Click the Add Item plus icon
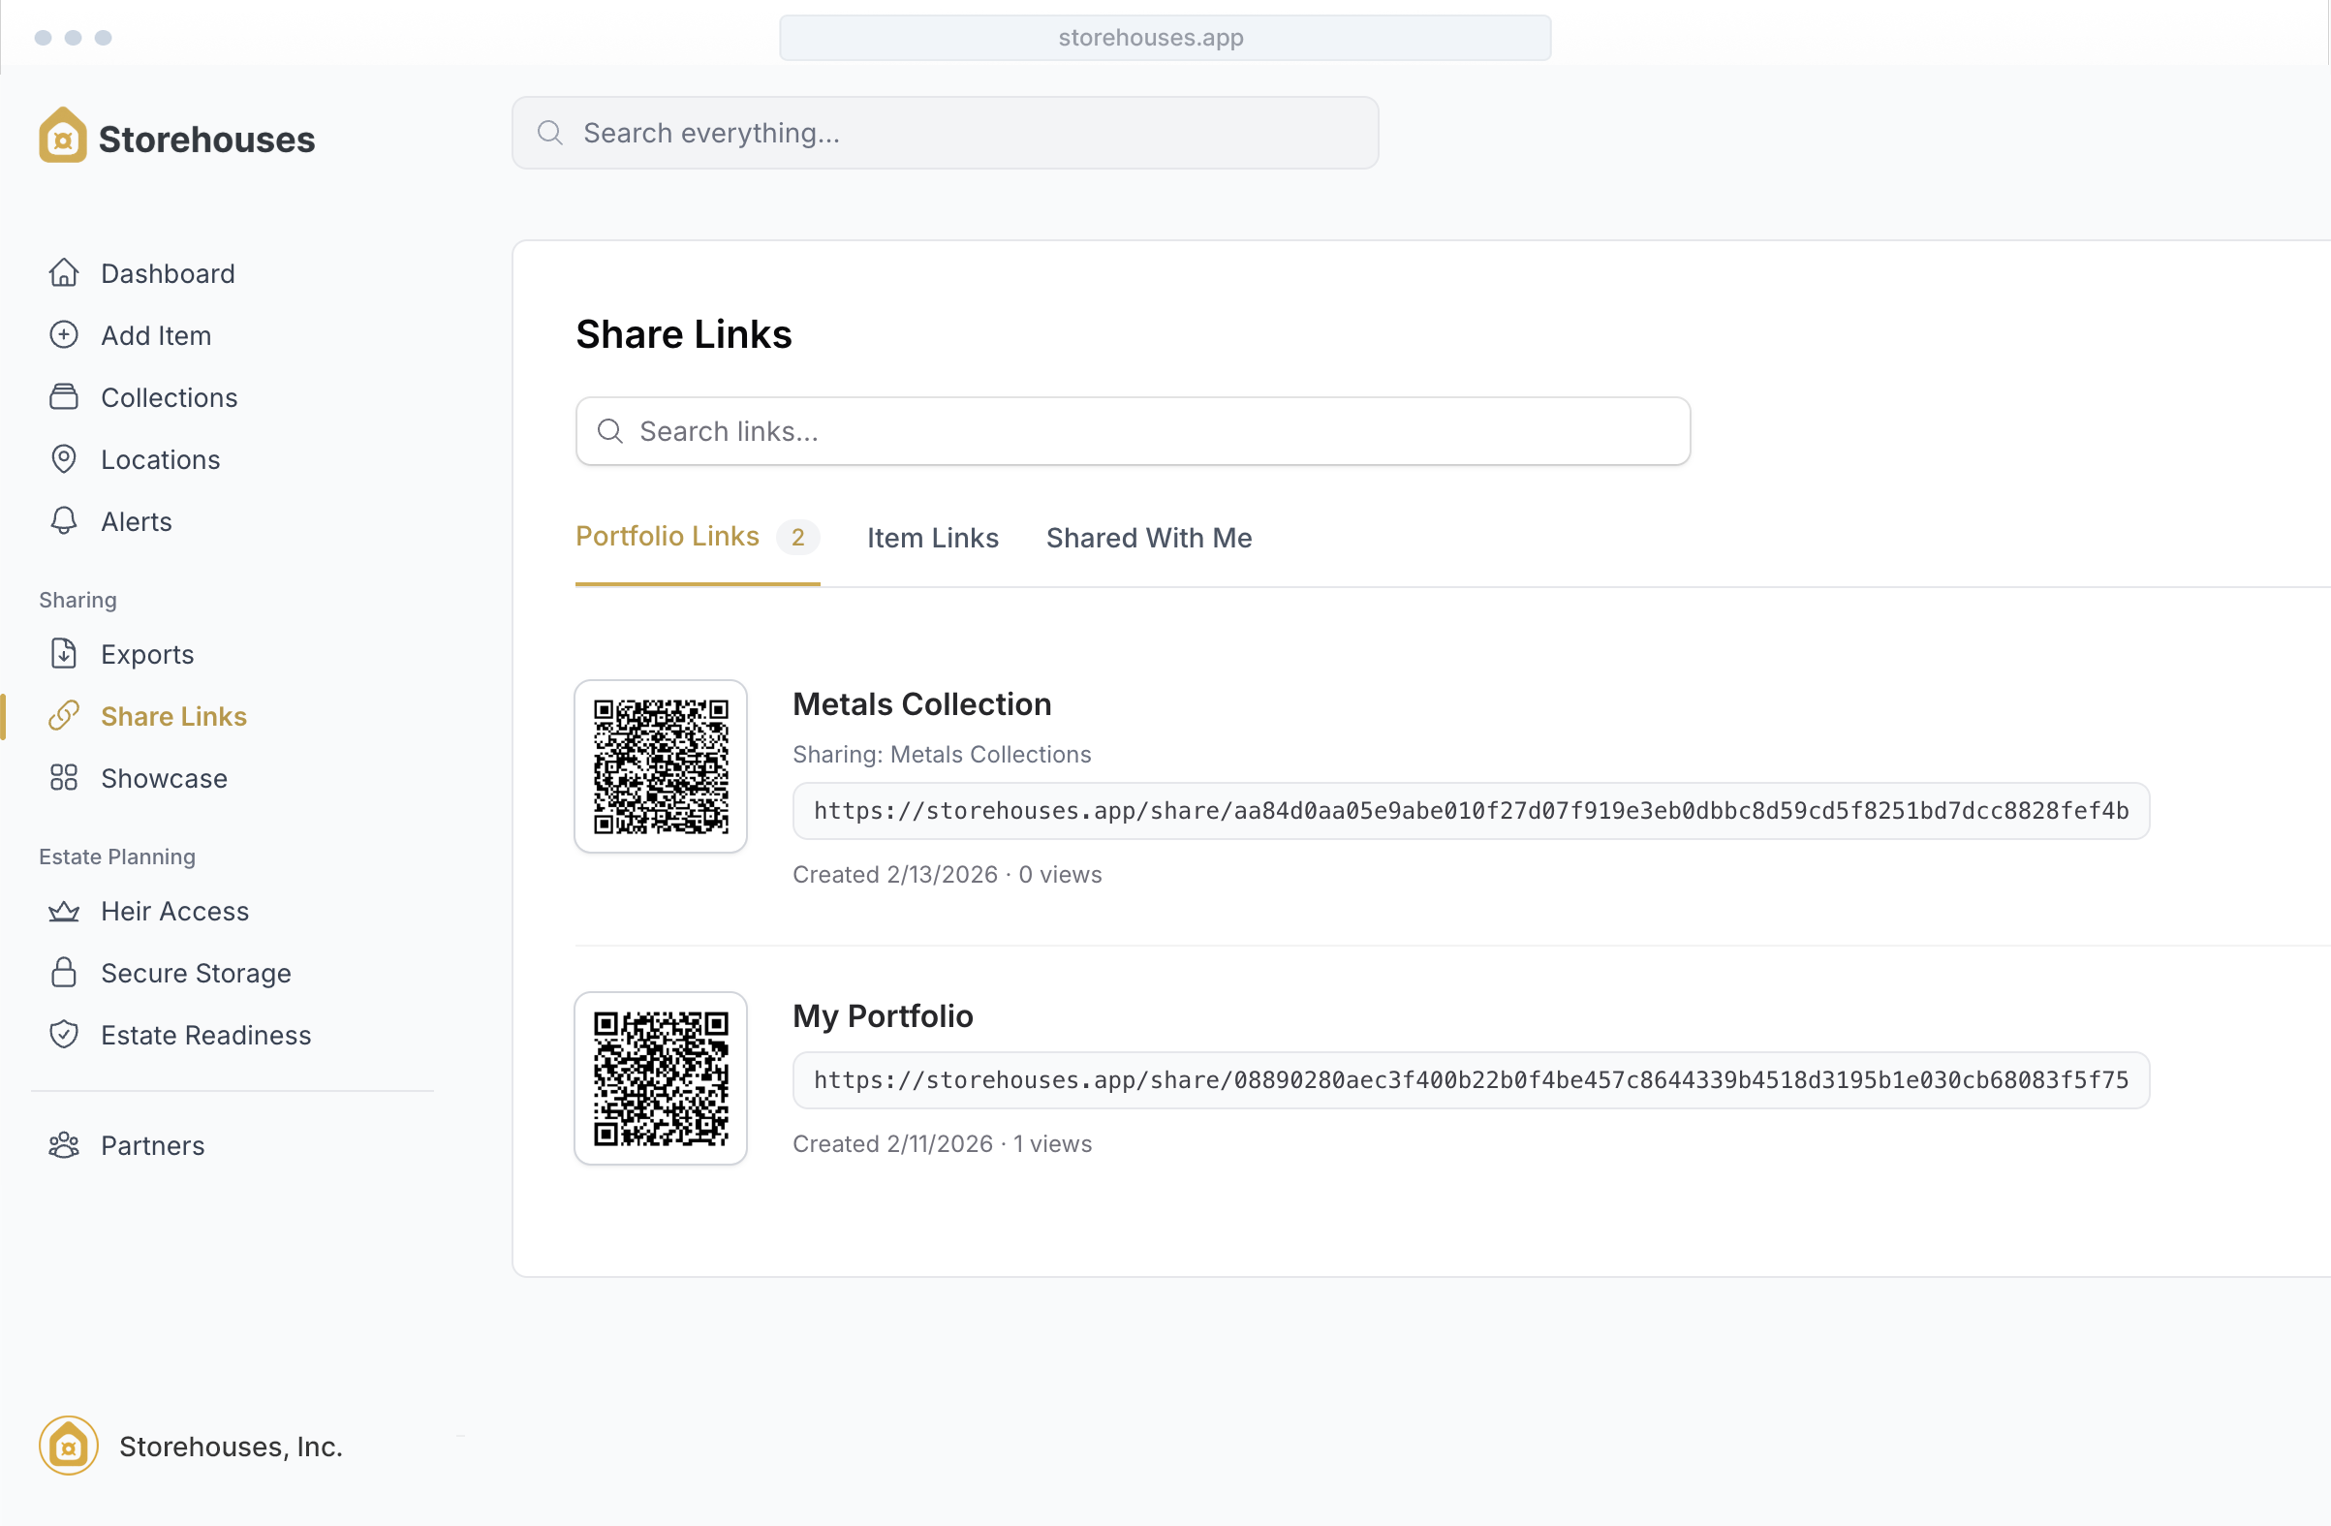Viewport: 2331px width, 1526px height. tap(64, 335)
